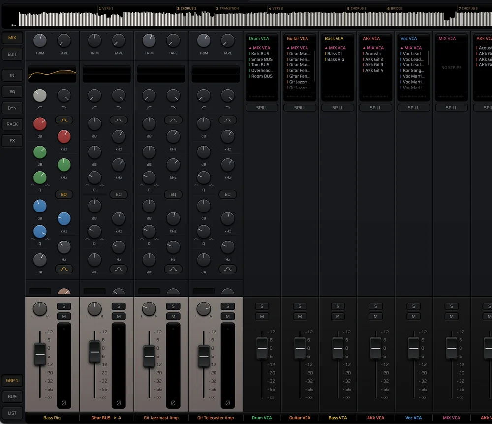Spill the Voc VCA members
The width and height of the screenshot is (492, 424).
coord(414,108)
